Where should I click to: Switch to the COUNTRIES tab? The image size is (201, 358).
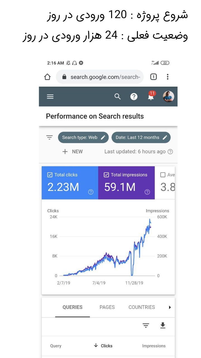(x=142, y=307)
